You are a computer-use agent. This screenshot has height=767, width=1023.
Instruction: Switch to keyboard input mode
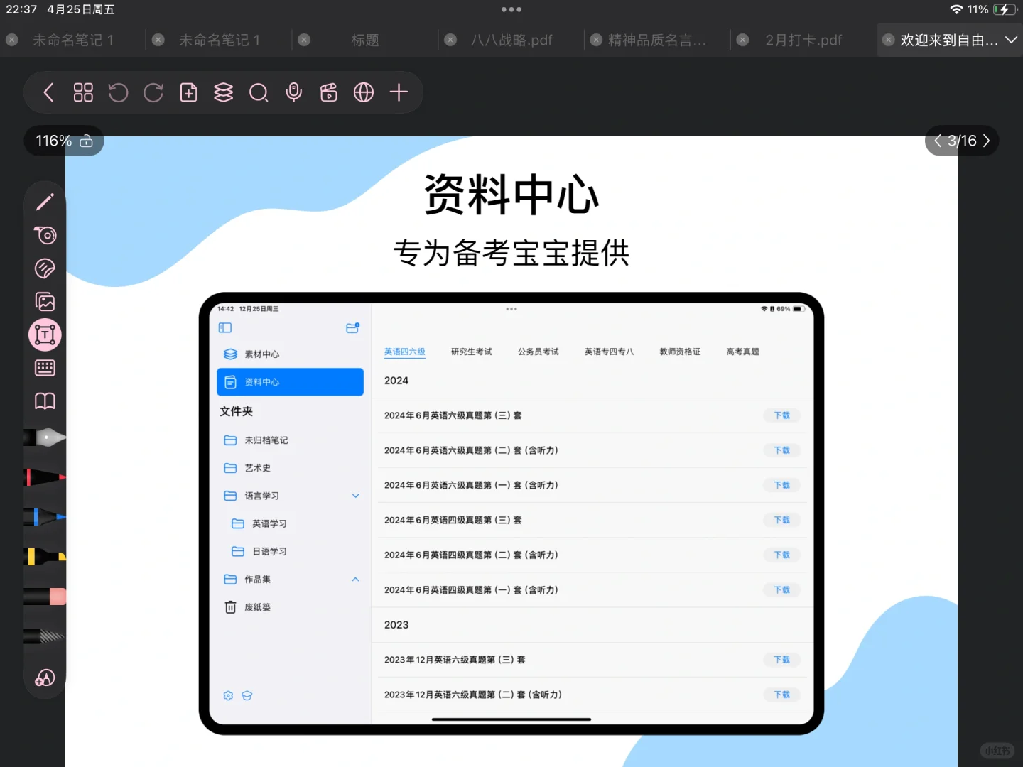click(x=45, y=367)
